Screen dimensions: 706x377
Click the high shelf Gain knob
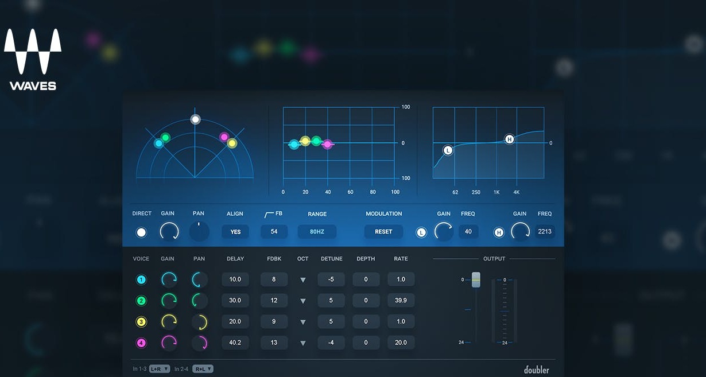coord(520,231)
